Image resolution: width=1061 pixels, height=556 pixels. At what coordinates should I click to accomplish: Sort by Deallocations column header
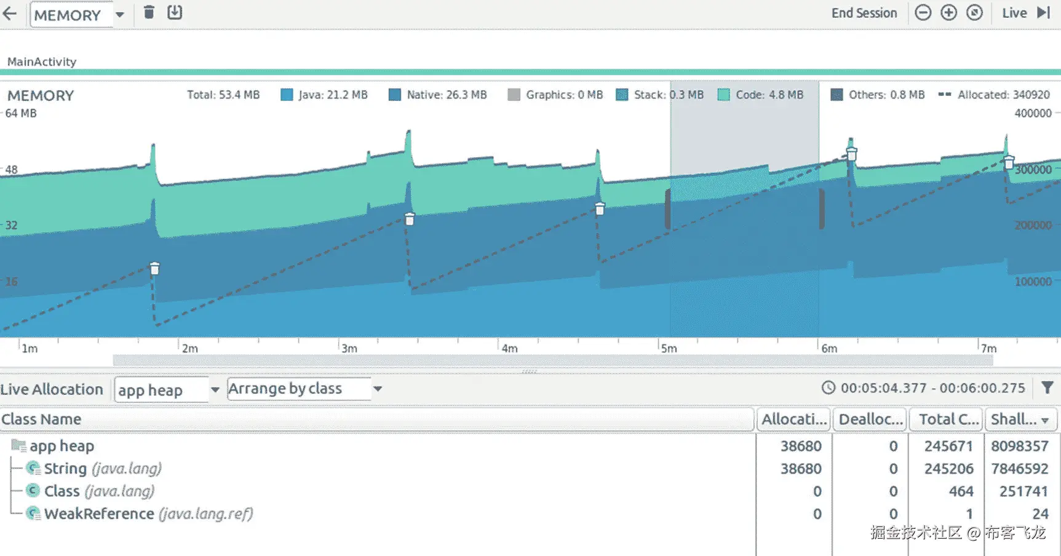pos(870,419)
